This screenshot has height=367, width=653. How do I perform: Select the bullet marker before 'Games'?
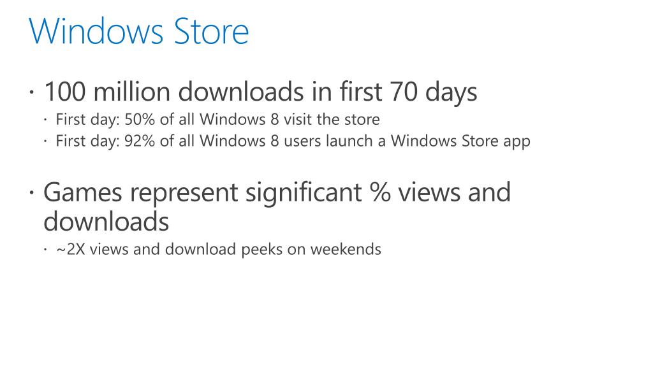32,192
